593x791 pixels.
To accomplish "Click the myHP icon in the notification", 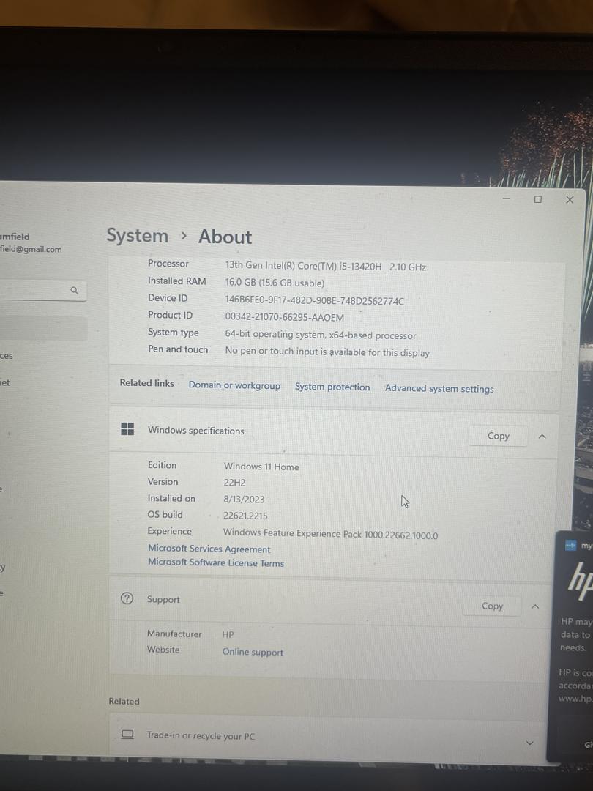I will tap(570, 546).
